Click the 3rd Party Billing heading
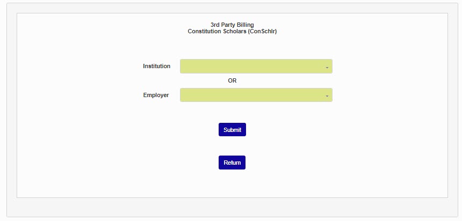The width and height of the screenshot is (462, 221). click(232, 25)
